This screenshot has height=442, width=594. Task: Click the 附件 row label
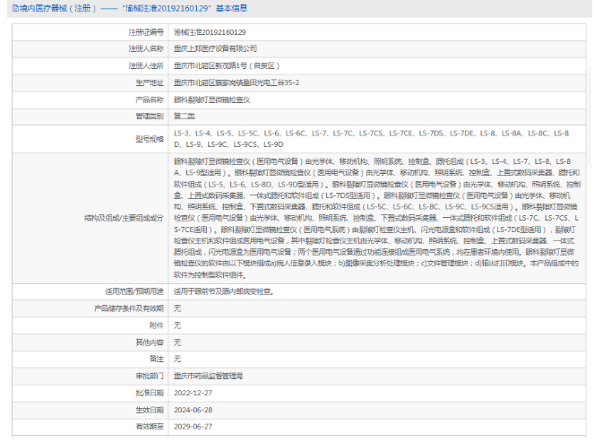[x=158, y=325]
